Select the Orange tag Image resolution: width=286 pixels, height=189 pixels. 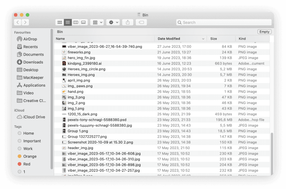(30, 156)
